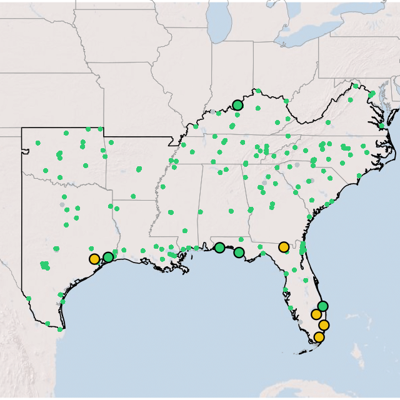The image size is (400, 400).
Task: Select large green marker on Florida's southeast coast
Action: (323, 306)
